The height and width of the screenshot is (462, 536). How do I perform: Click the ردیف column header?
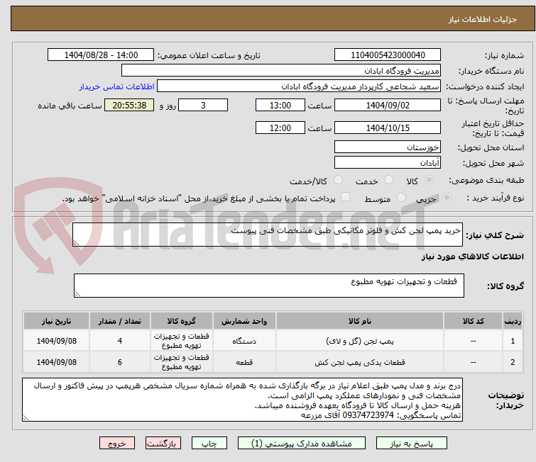(x=513, y=321)
